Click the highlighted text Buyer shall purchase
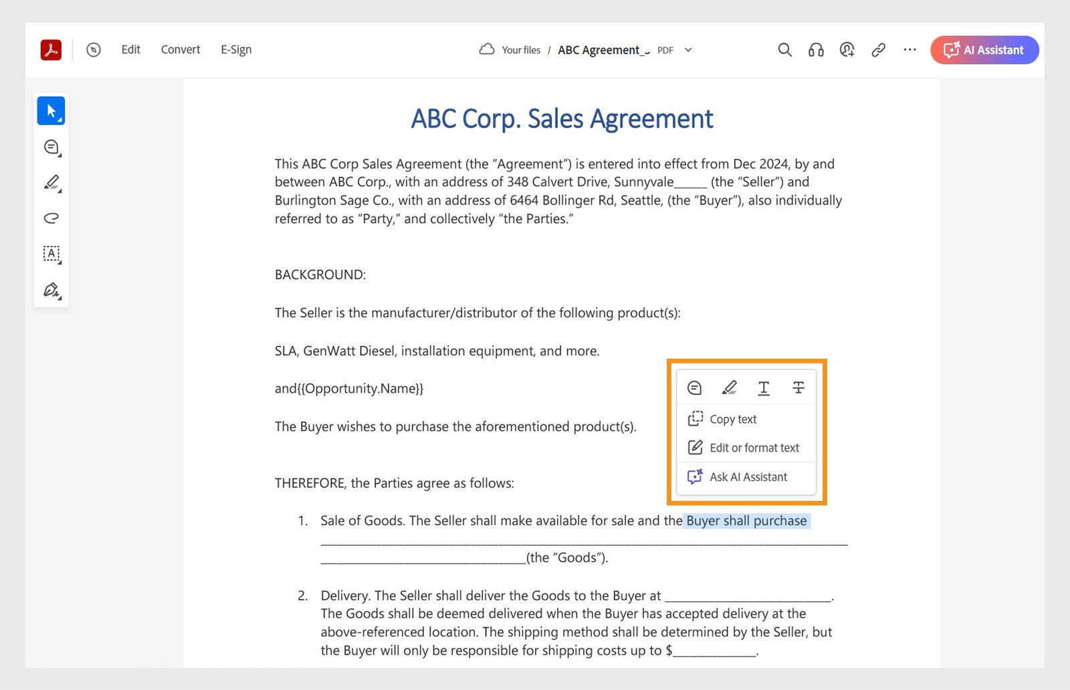1070x690 pixels. [x=745, y=520]
